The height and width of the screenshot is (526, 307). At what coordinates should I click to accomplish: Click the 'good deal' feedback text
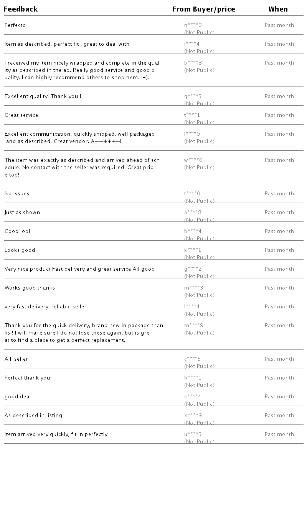pos(18,397)
